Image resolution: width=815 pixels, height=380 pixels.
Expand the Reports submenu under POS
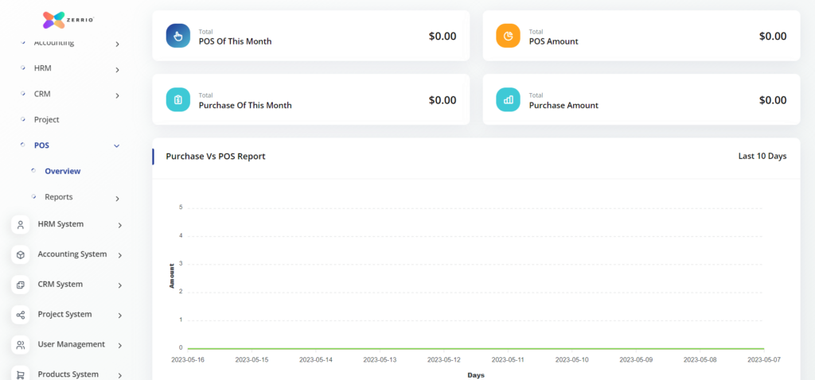pos(117,198)
